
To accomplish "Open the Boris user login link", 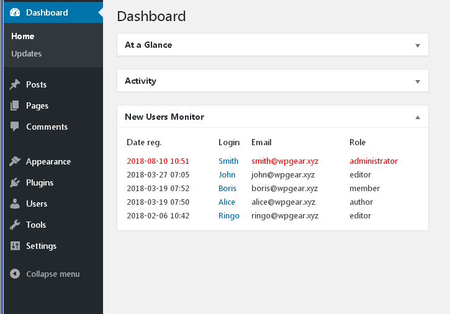I will coord(227,188).
